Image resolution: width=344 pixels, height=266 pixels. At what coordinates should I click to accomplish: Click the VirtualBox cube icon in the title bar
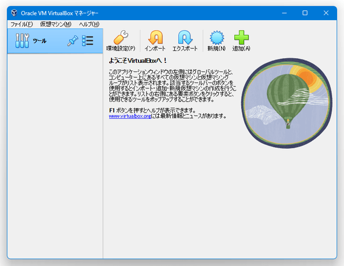click(14, 13)
